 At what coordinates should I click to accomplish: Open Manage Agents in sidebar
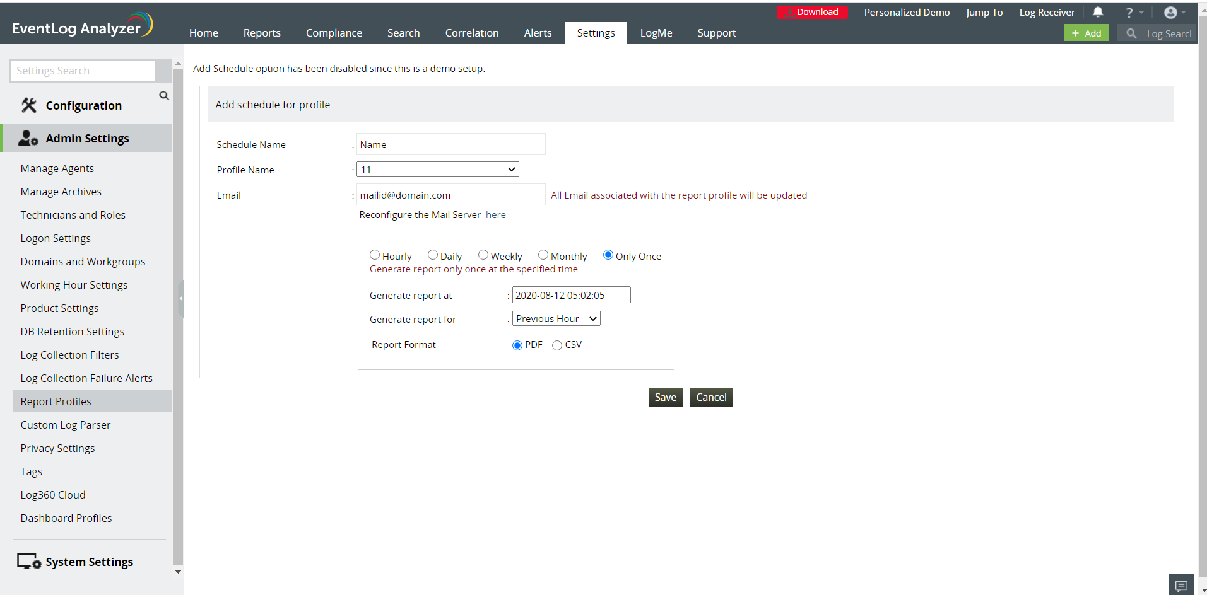pos(57,168)
